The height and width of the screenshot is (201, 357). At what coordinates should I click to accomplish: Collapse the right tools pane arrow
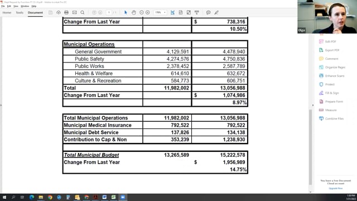(x=313, y=106)
